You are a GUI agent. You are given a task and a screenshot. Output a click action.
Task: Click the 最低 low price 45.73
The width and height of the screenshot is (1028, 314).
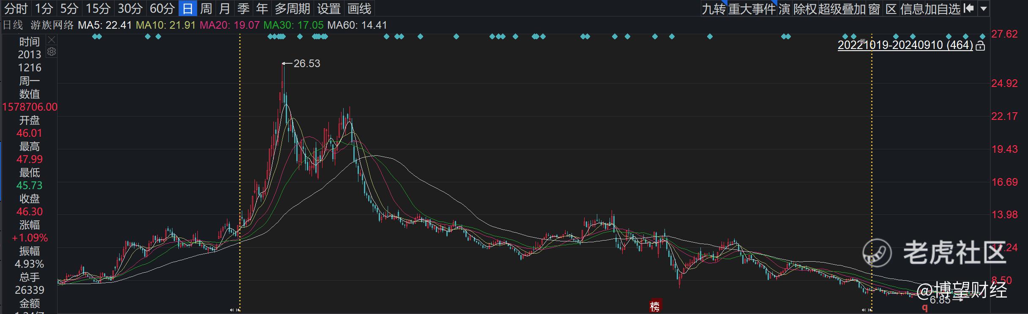[x=30, y=185]
